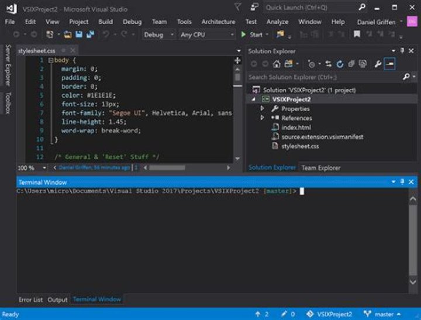Toggle Preview Selected Items button in Solution Explorer
This screenshot has height=320, width=421.
coord(389,64)
